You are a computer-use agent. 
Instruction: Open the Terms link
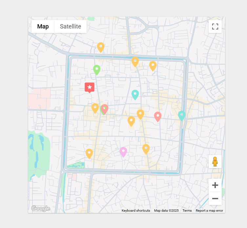pos(187,211)
